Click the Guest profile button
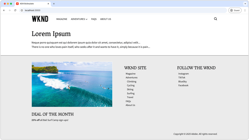The height and width of the screenshot is (140, 249). coord(235,10)
